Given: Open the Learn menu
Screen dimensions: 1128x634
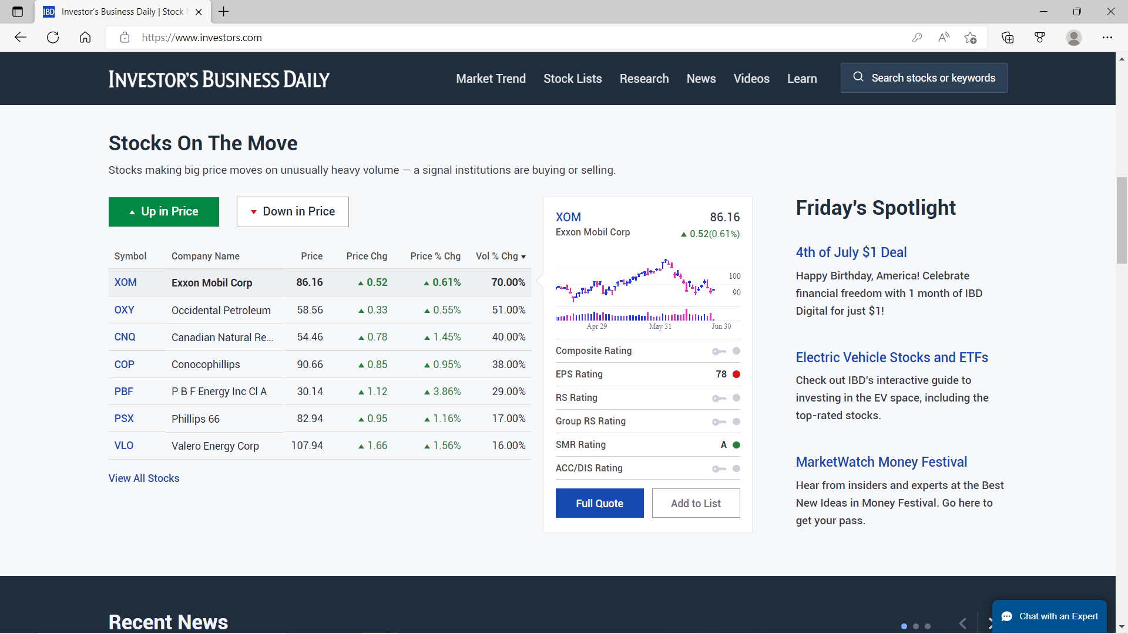Looking at the screenshot, I should (x=803, y=79).
